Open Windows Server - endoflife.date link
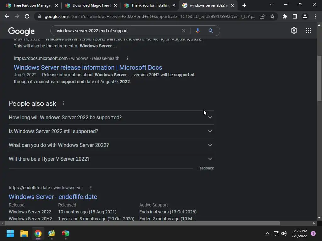The image size is (322, 241). tap(53, 197)
